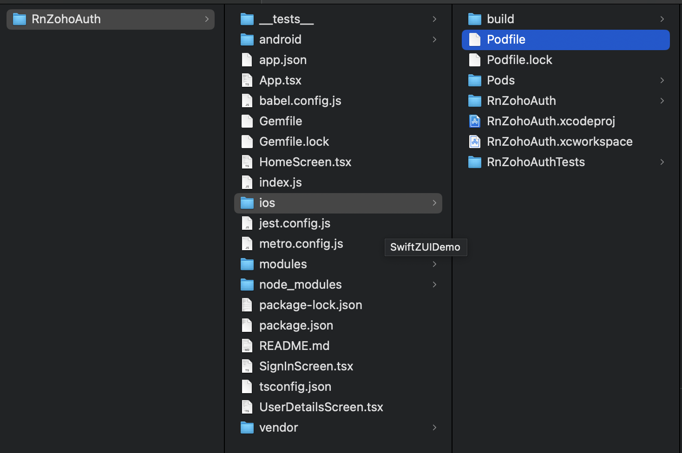682x453 pixels.
Task: Expand the vendor folder chevron
Action: pyautogui.click(x=434, y=427)
